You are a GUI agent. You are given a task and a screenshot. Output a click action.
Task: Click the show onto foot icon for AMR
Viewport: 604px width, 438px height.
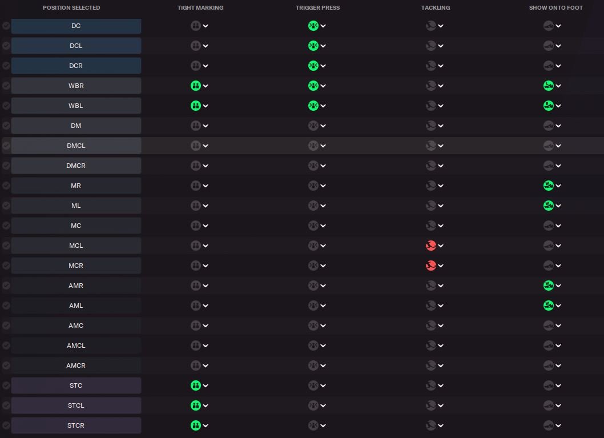(x=549, y=286)
